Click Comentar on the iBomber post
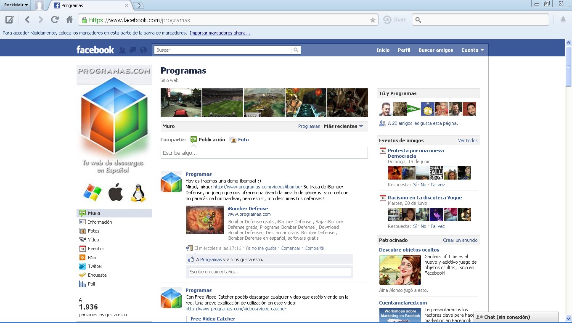Image resolution: width=572 pixels, height=323 pixels. click(291, 248)
